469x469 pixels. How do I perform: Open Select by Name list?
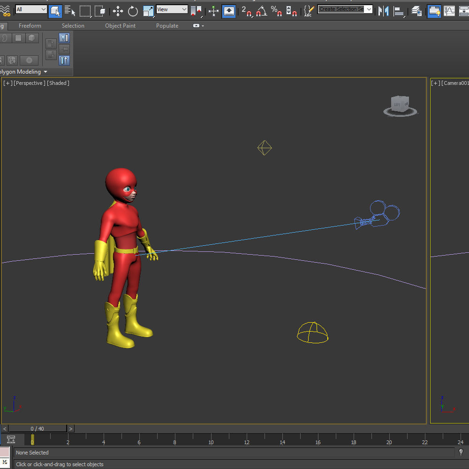pos(70,11)
